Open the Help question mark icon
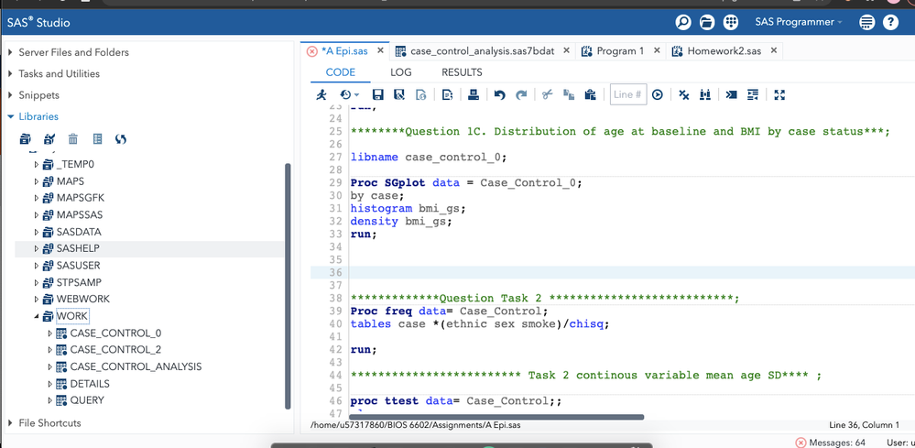The width and height of the screenshot is (915, 448). coord(890,22)
